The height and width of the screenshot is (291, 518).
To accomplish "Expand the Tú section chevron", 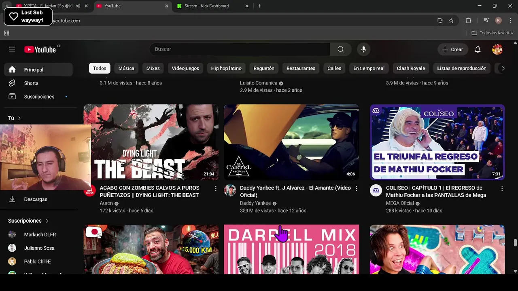I will click(x=19, y=118).
